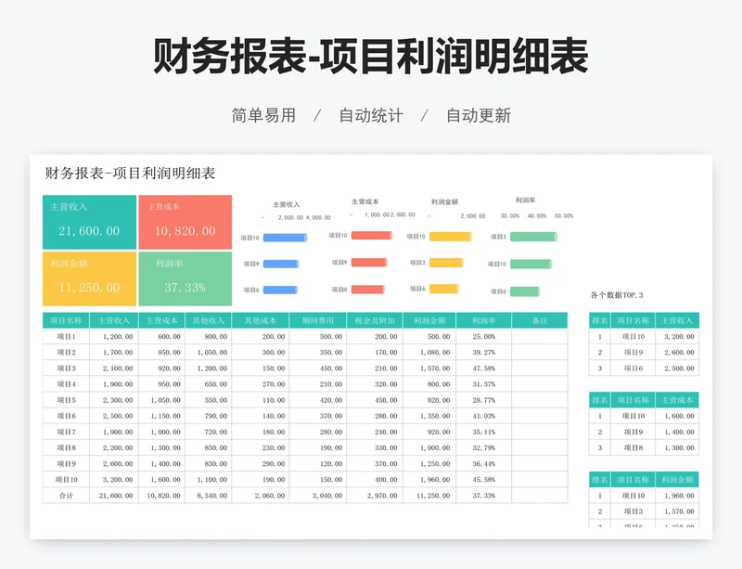Click the 项目2 name cell in main table
This screenshot has width=742, height=569.
click(x=66, y=353)
